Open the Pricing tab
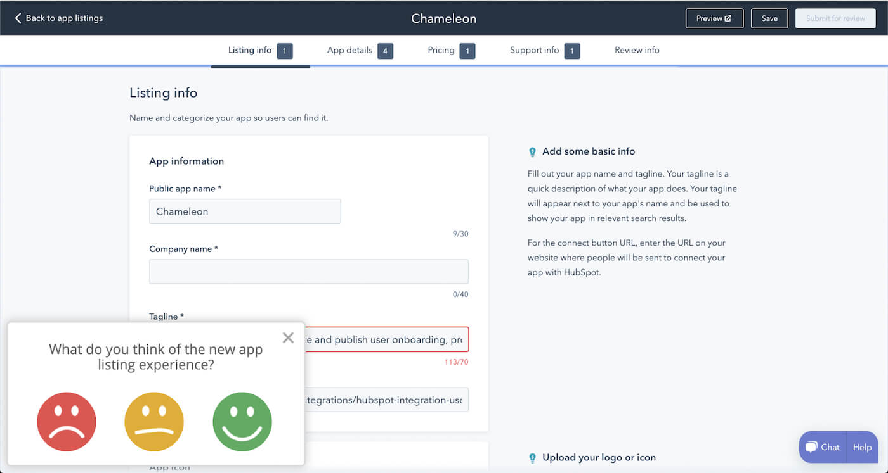The image size is (888, 473). [442, 50]
